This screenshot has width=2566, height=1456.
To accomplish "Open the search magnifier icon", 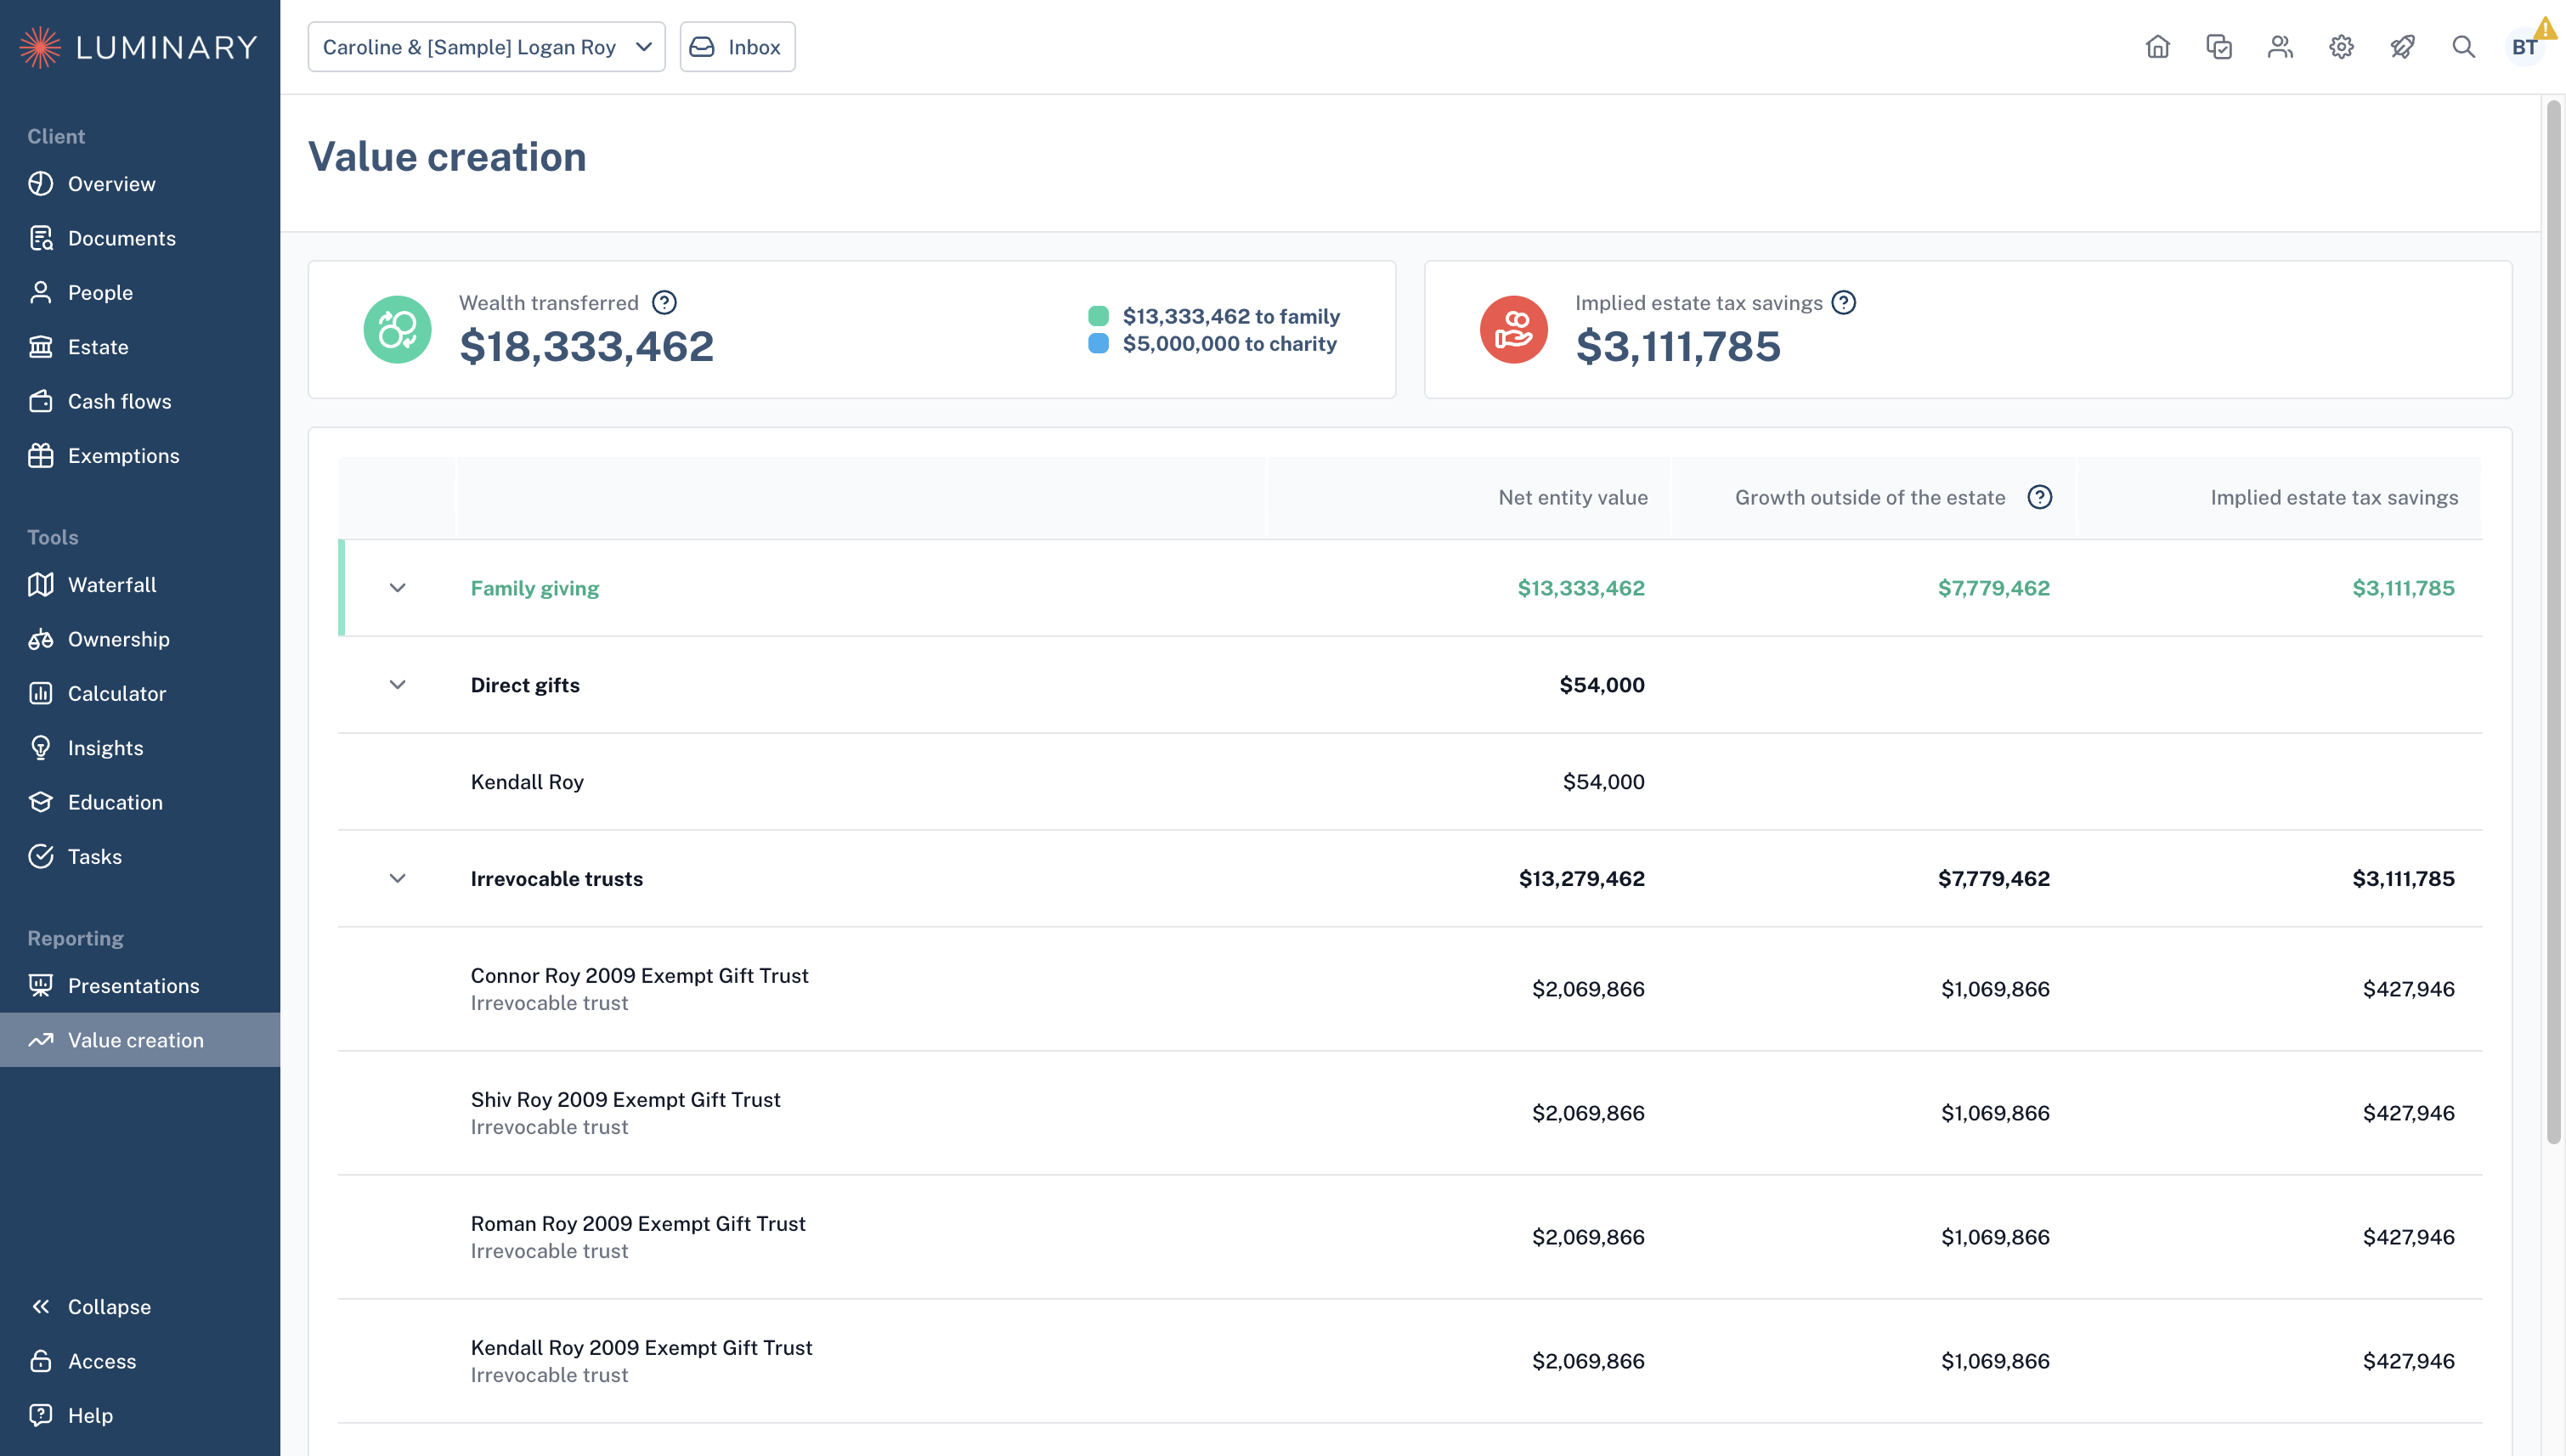I will click(2463, 47).
